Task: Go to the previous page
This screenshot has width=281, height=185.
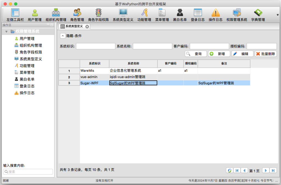Action: [x=244, y=171]
